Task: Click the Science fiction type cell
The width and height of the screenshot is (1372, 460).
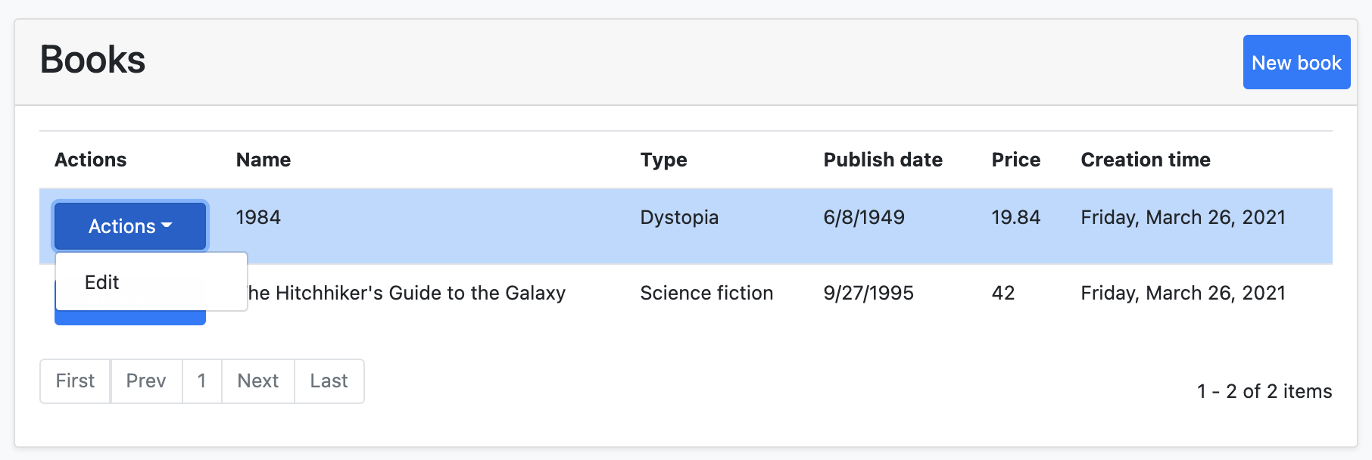Action: [706, 293]
